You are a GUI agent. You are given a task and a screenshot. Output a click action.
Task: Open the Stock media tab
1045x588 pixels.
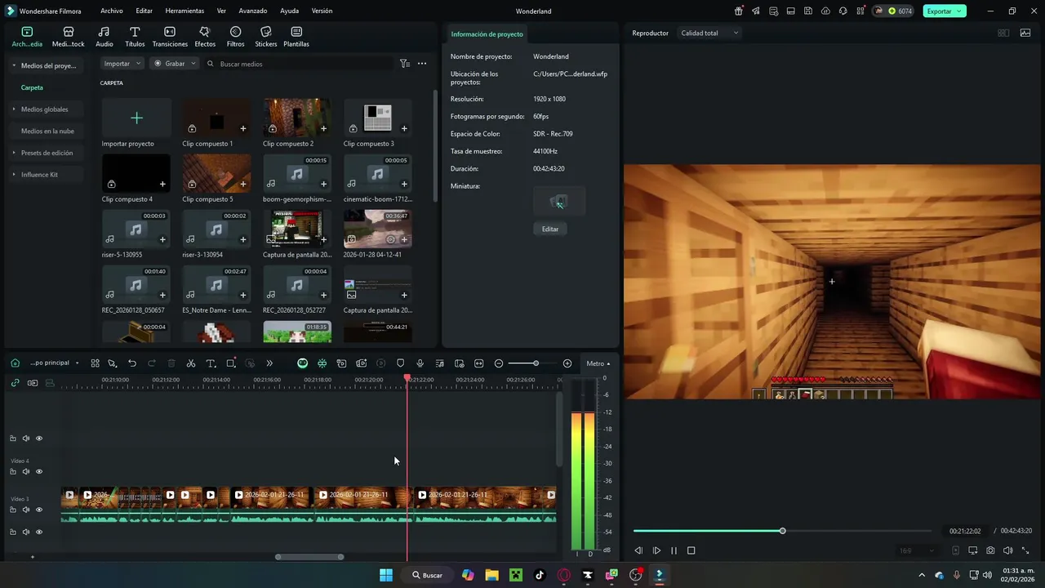69,37
